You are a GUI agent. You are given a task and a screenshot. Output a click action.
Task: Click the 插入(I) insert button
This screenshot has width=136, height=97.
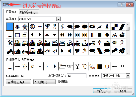(x=102, y=91)
